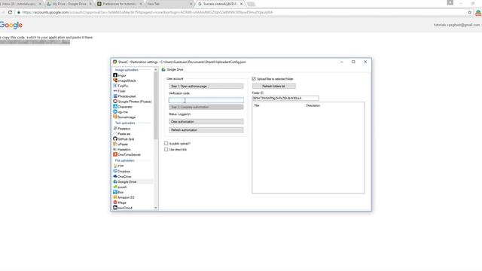
Task: Enable the Is public upload checkbox
Action: (x=166, y=144)
